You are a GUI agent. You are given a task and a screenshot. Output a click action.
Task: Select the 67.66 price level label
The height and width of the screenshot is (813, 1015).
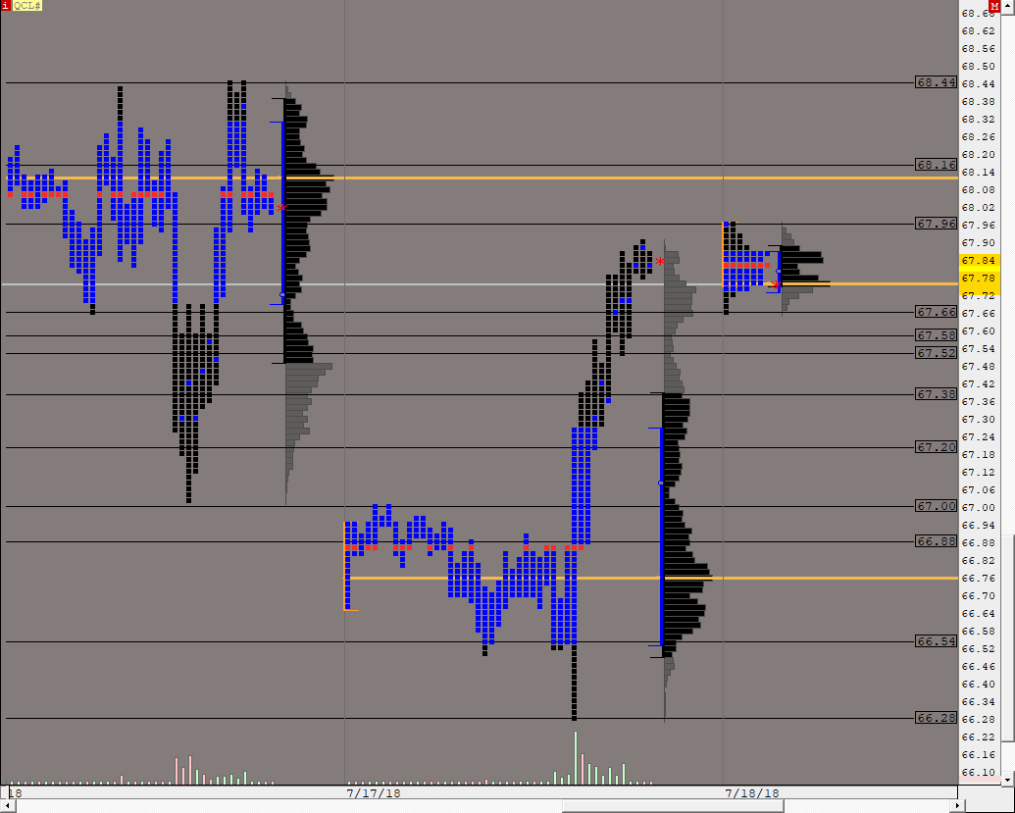pyautogui.click(x=936, y=312)
